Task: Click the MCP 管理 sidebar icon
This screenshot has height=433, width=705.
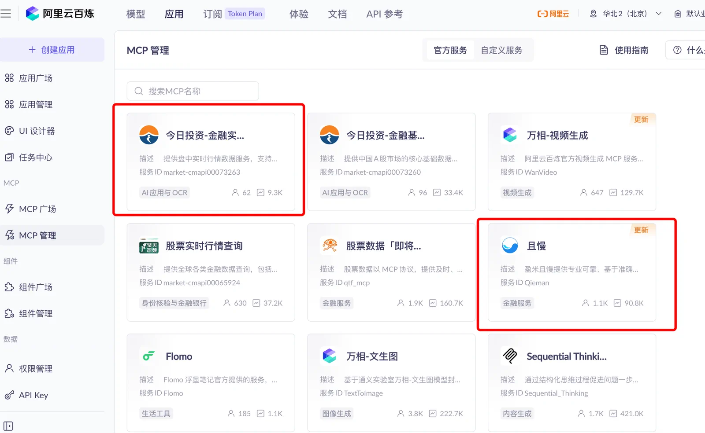Action: (9, 235)
